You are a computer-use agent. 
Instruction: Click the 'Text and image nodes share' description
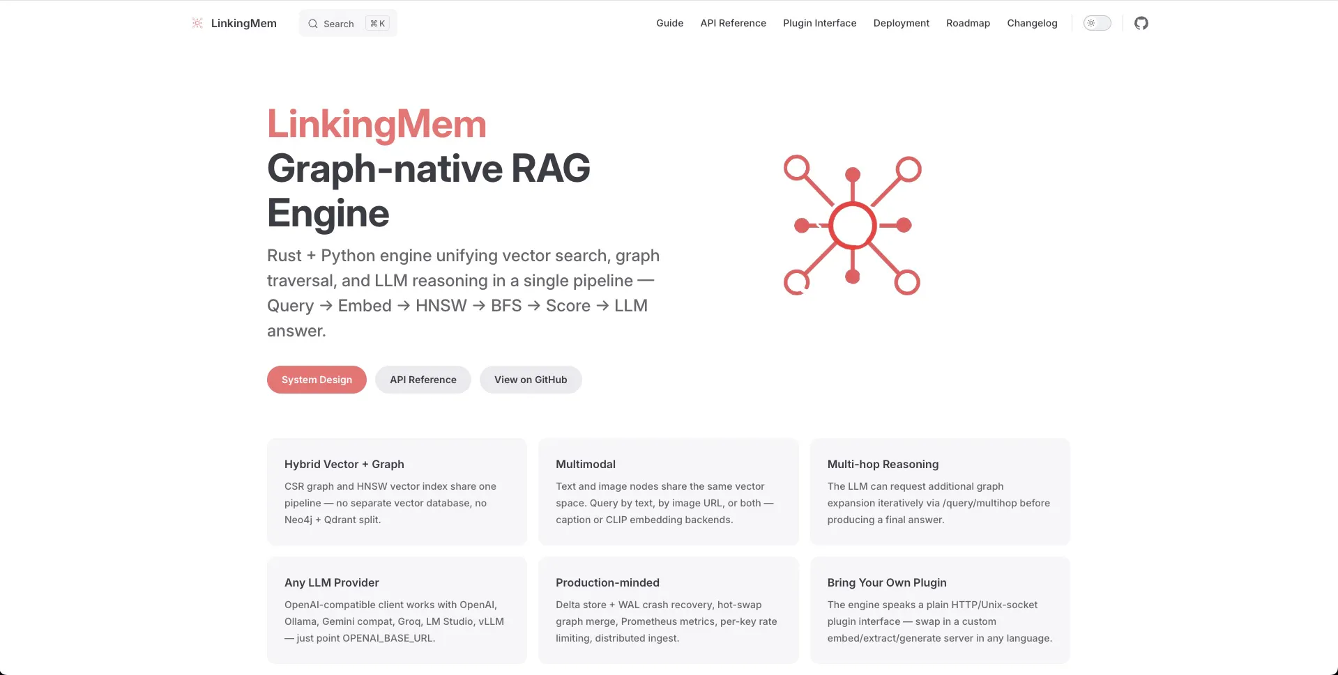[664, 503]
